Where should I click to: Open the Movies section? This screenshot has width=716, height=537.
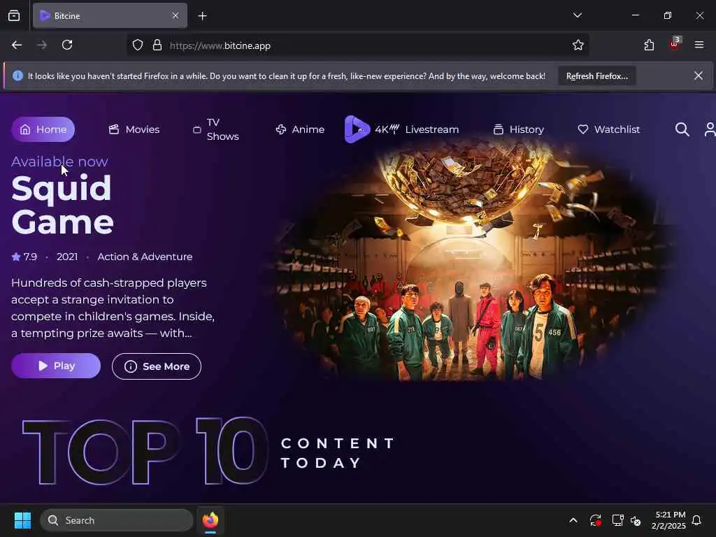point(134,129)
